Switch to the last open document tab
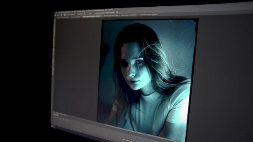The height and width of the screenshot is (142, 253). point(149,15)
